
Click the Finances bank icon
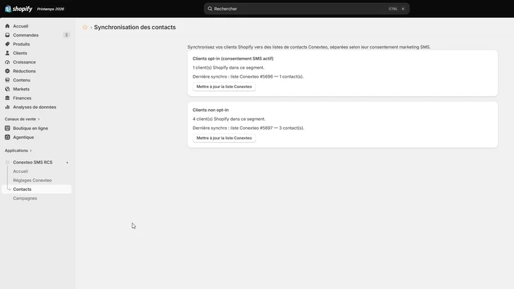(x=7, y=98)
